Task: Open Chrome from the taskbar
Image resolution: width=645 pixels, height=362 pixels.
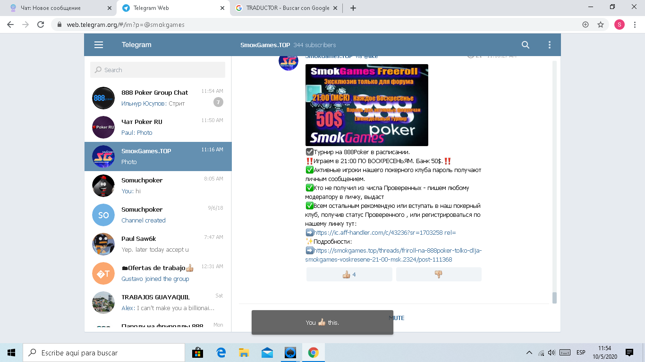Action: pyautogui.click(x=313, y=353)
